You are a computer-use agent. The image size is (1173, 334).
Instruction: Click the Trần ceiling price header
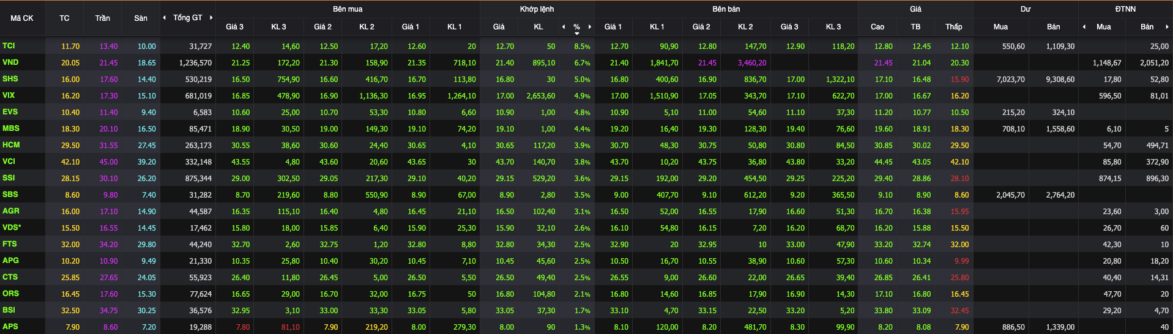(x=103, y=18)
